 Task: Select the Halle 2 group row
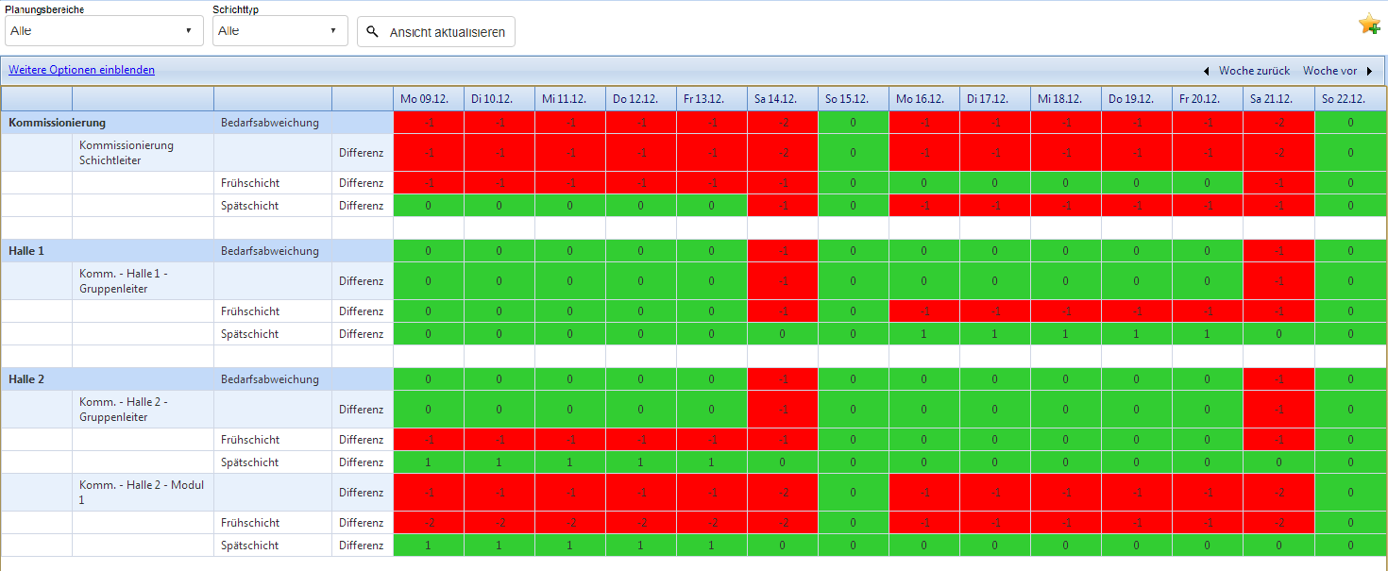[197, 379]
